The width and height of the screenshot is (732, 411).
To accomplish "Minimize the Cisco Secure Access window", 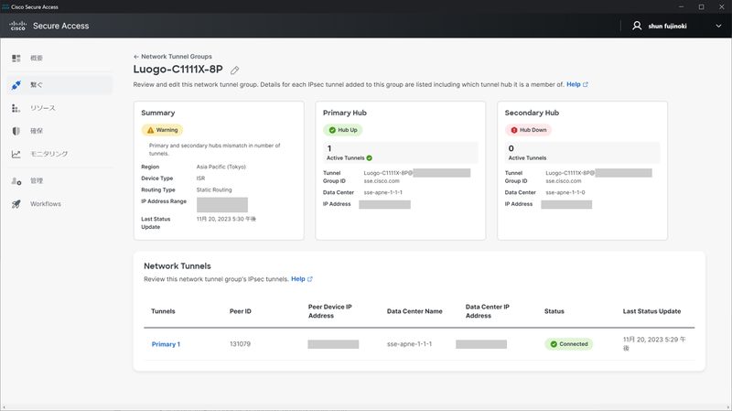I will [x=681, y=6].
